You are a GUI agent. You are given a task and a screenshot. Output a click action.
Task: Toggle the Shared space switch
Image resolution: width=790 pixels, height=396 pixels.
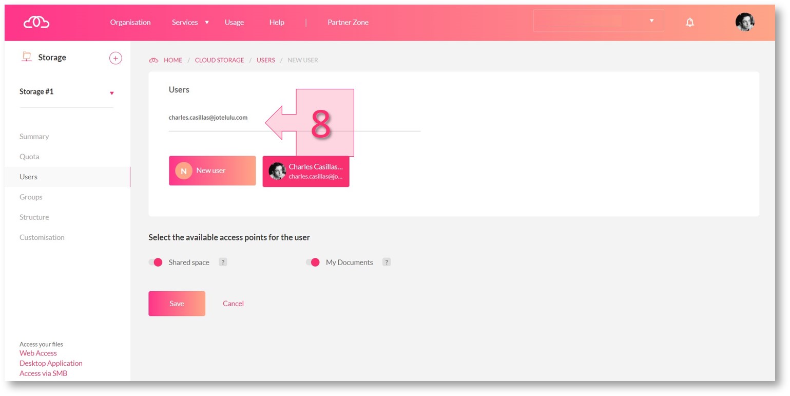click(156, 262)
